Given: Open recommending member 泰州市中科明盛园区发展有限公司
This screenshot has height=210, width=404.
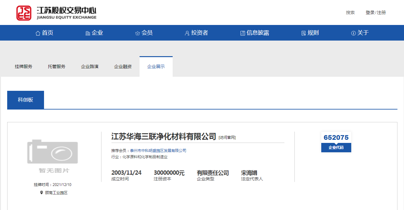Looking at the screenshot, I should (x=158, y=150).
